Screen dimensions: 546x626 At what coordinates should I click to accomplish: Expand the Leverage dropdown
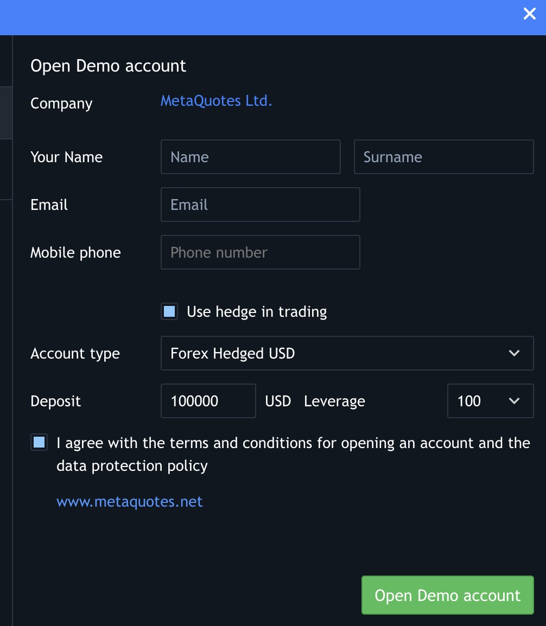pos(491,401)
